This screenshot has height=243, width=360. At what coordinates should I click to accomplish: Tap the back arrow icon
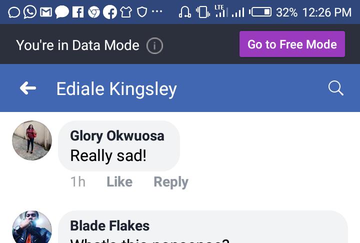[x=28, y=88]
